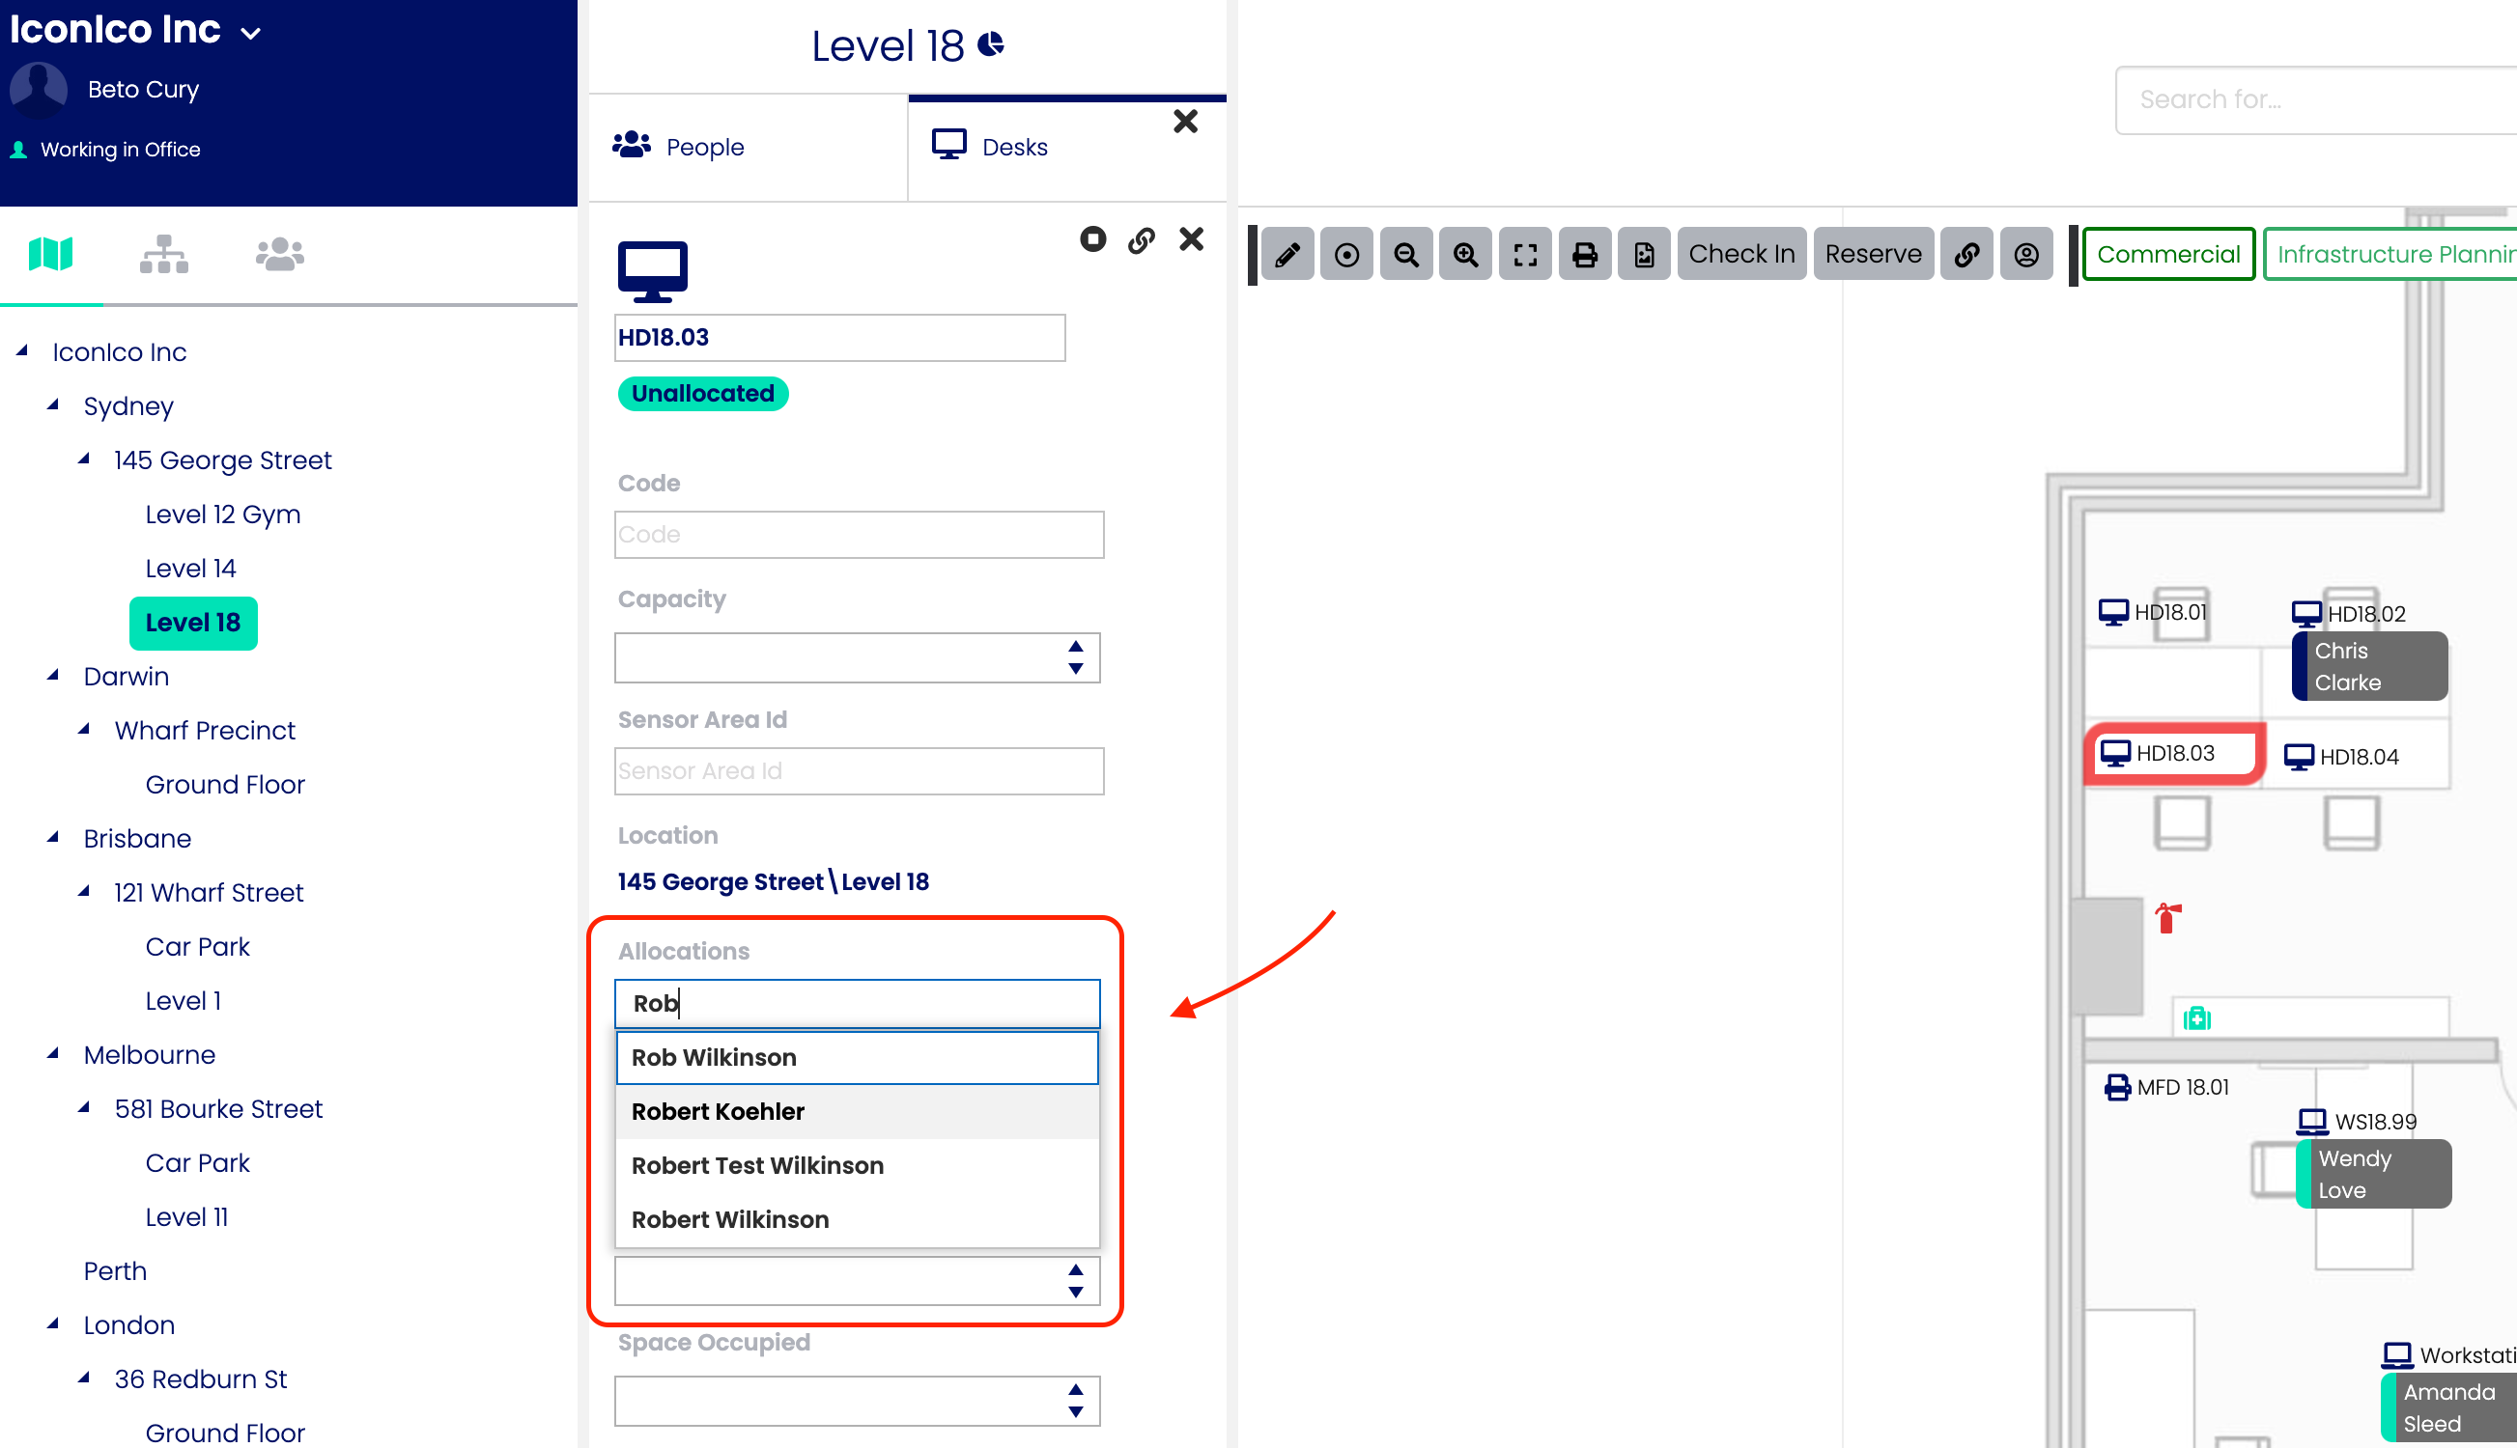
Task: Click the stop-circle icon in desk panel
Action: (x=1092, y=239)
